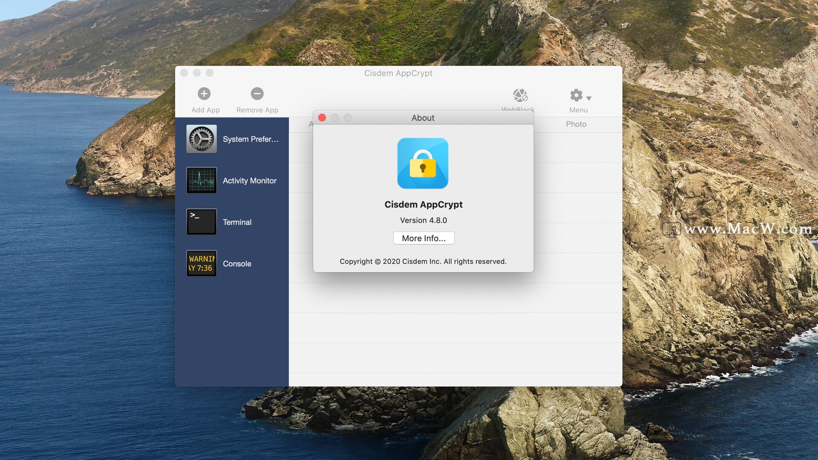The width and height of the screenshot is (818, 460).
Task: Click the Menu gear icon
Action: (576, 95)
